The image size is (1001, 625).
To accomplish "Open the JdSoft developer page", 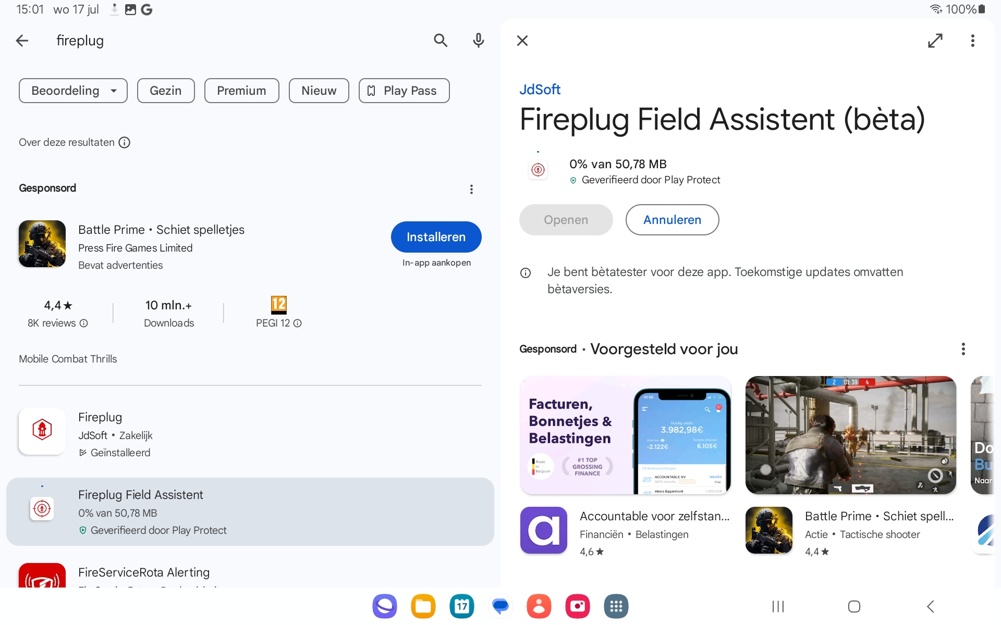I will tap(540, 89).
